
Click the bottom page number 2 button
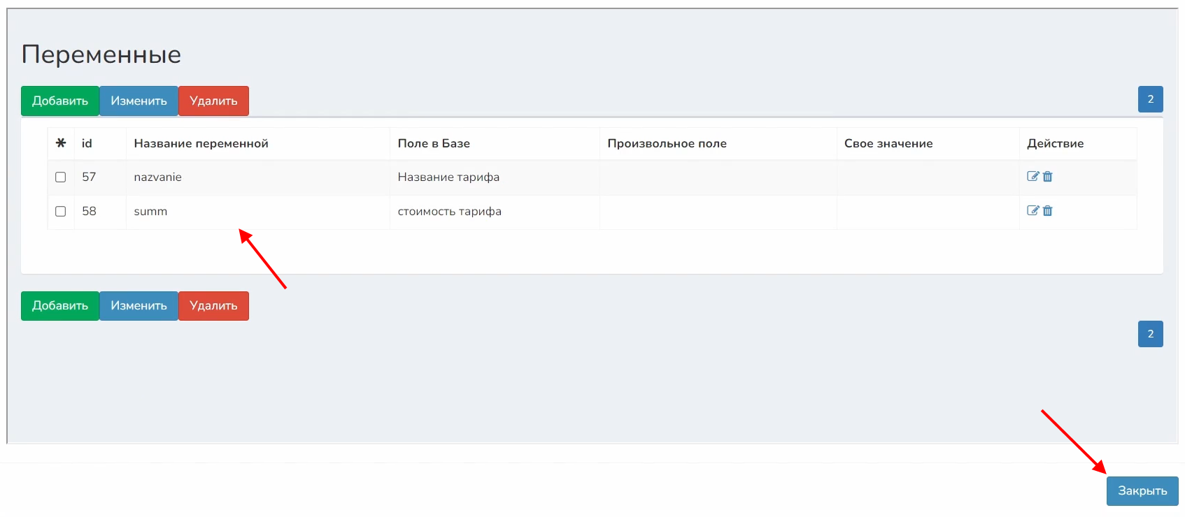pyautogui.click(x=1150, y=334)
